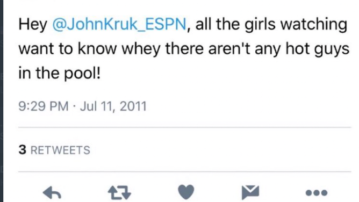Click the phrase in the pool!
This screenshot has width=359, height=202.
[59, 73]
